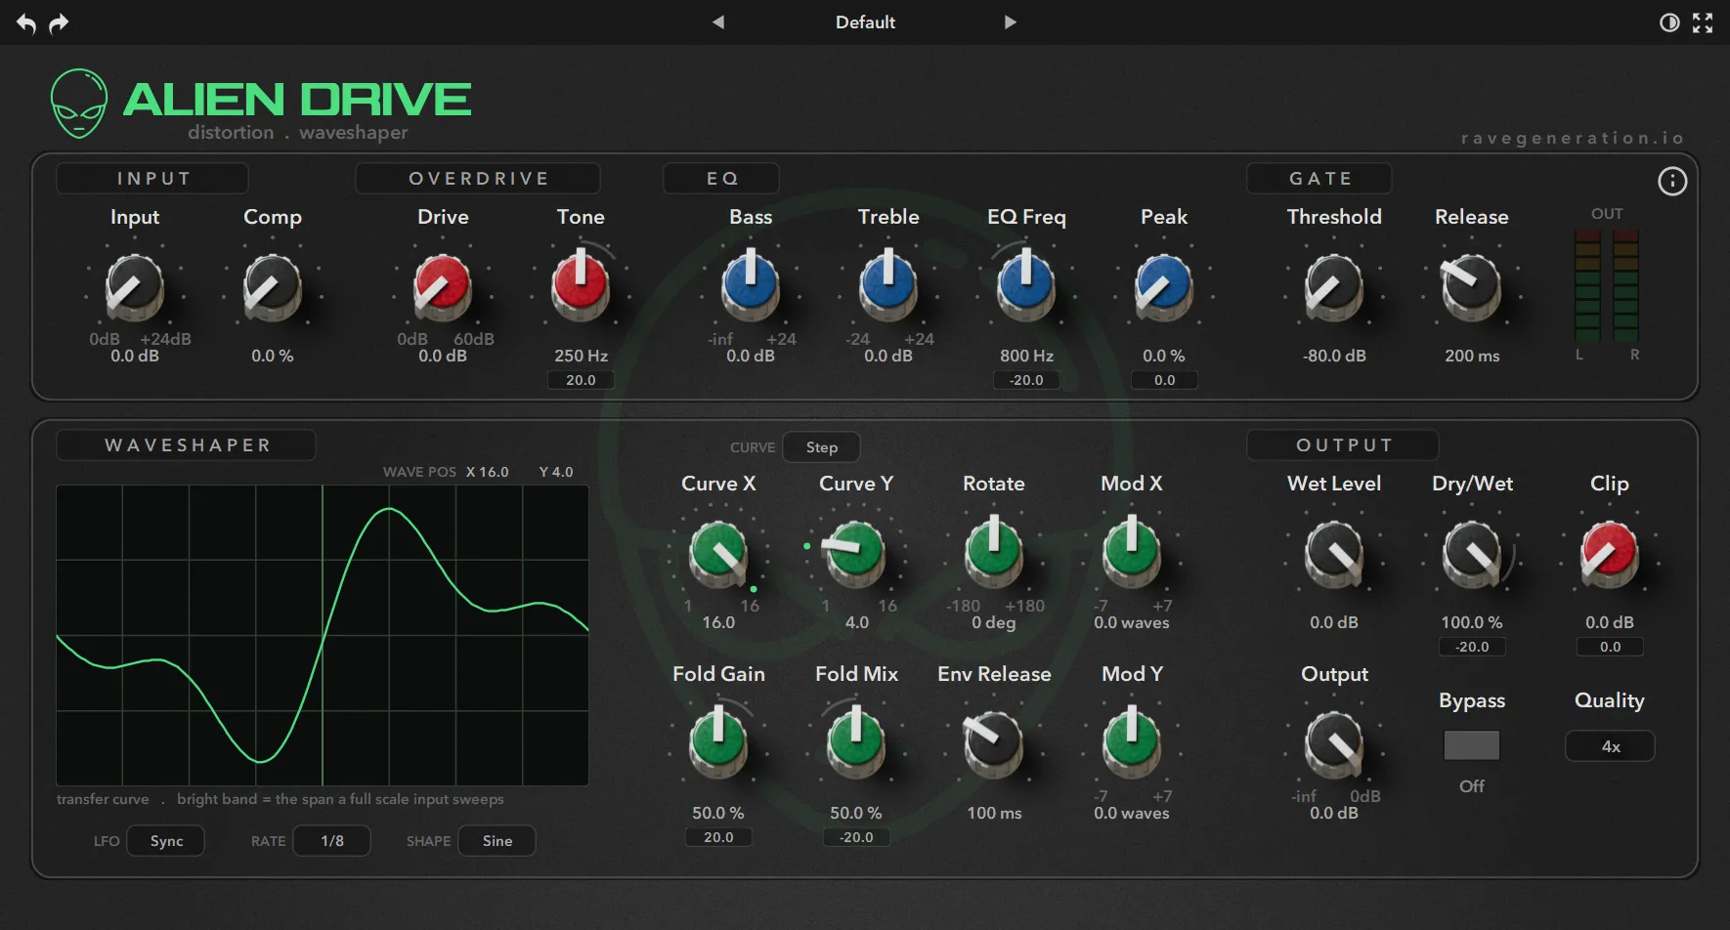Click the WAVE POS X 16.0 readout
This screenshot has height=930, width=1730.
(x=488, y=472)
